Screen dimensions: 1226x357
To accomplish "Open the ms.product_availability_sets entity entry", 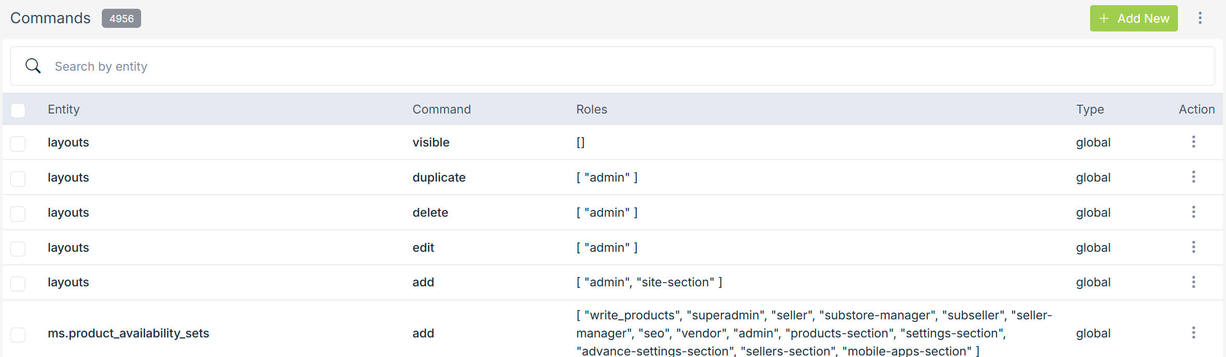I will pos(128,333).
